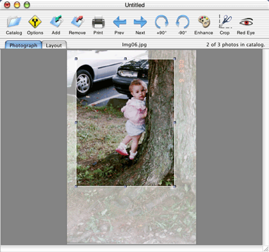
Task: Click the bottom-right crop handle
Action: 175,186
